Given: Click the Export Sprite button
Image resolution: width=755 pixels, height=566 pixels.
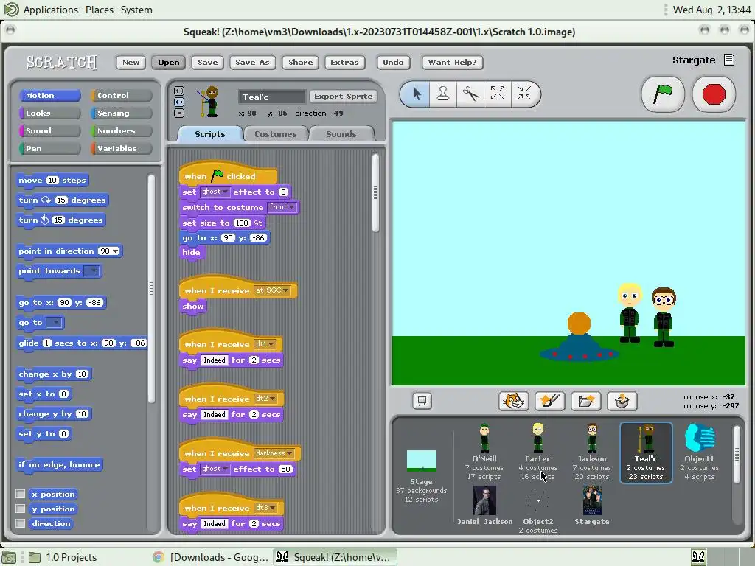Looking at the screenshot, I should (344, 97).
